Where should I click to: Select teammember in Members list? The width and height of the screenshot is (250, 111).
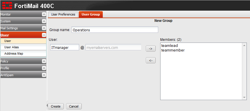173,50
